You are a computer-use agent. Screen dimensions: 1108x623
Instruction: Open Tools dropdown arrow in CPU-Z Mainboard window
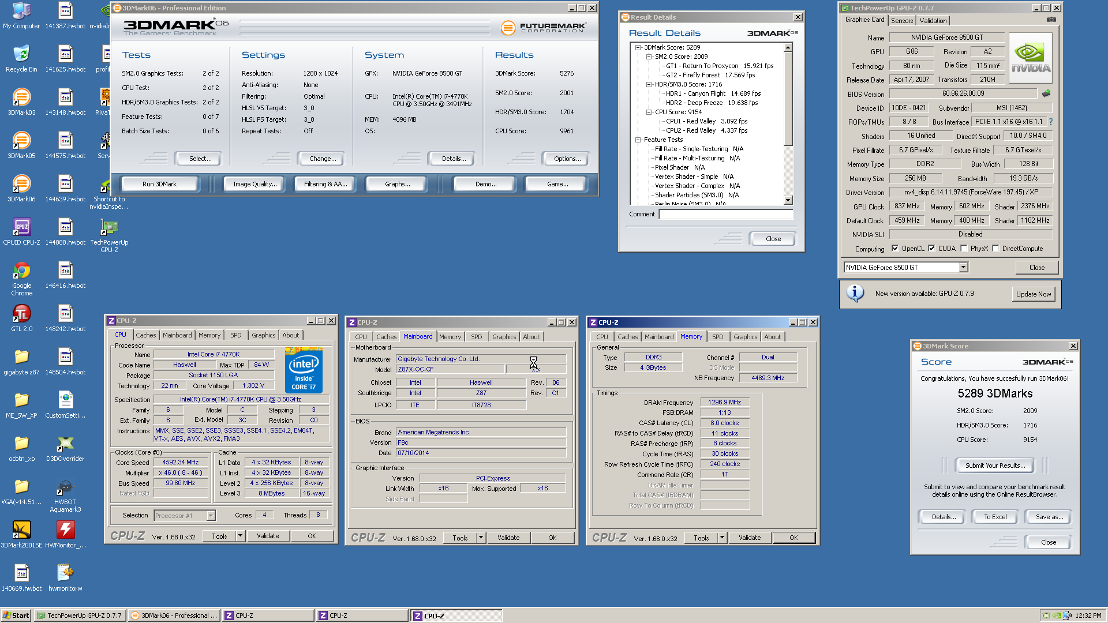[x=481, y=538]
